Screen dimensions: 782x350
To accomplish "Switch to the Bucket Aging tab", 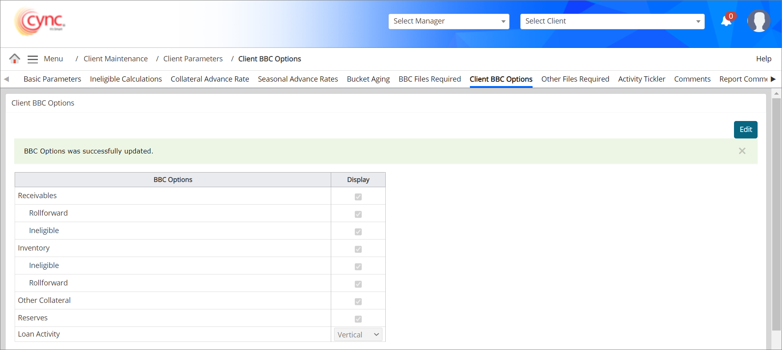I will click(368, 79).
